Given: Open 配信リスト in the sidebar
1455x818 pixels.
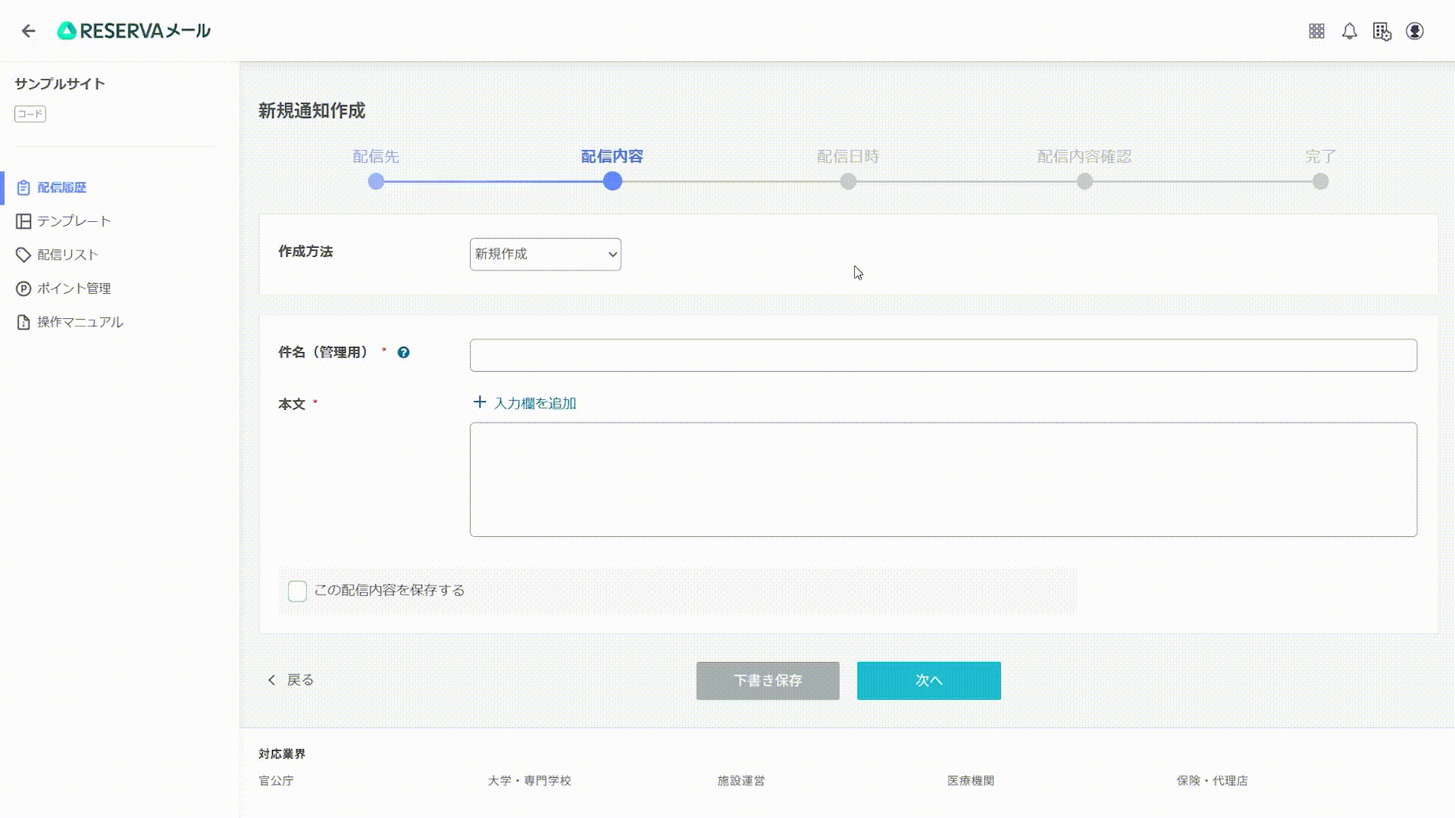Looking at the screenshot, I should [67, 254].
